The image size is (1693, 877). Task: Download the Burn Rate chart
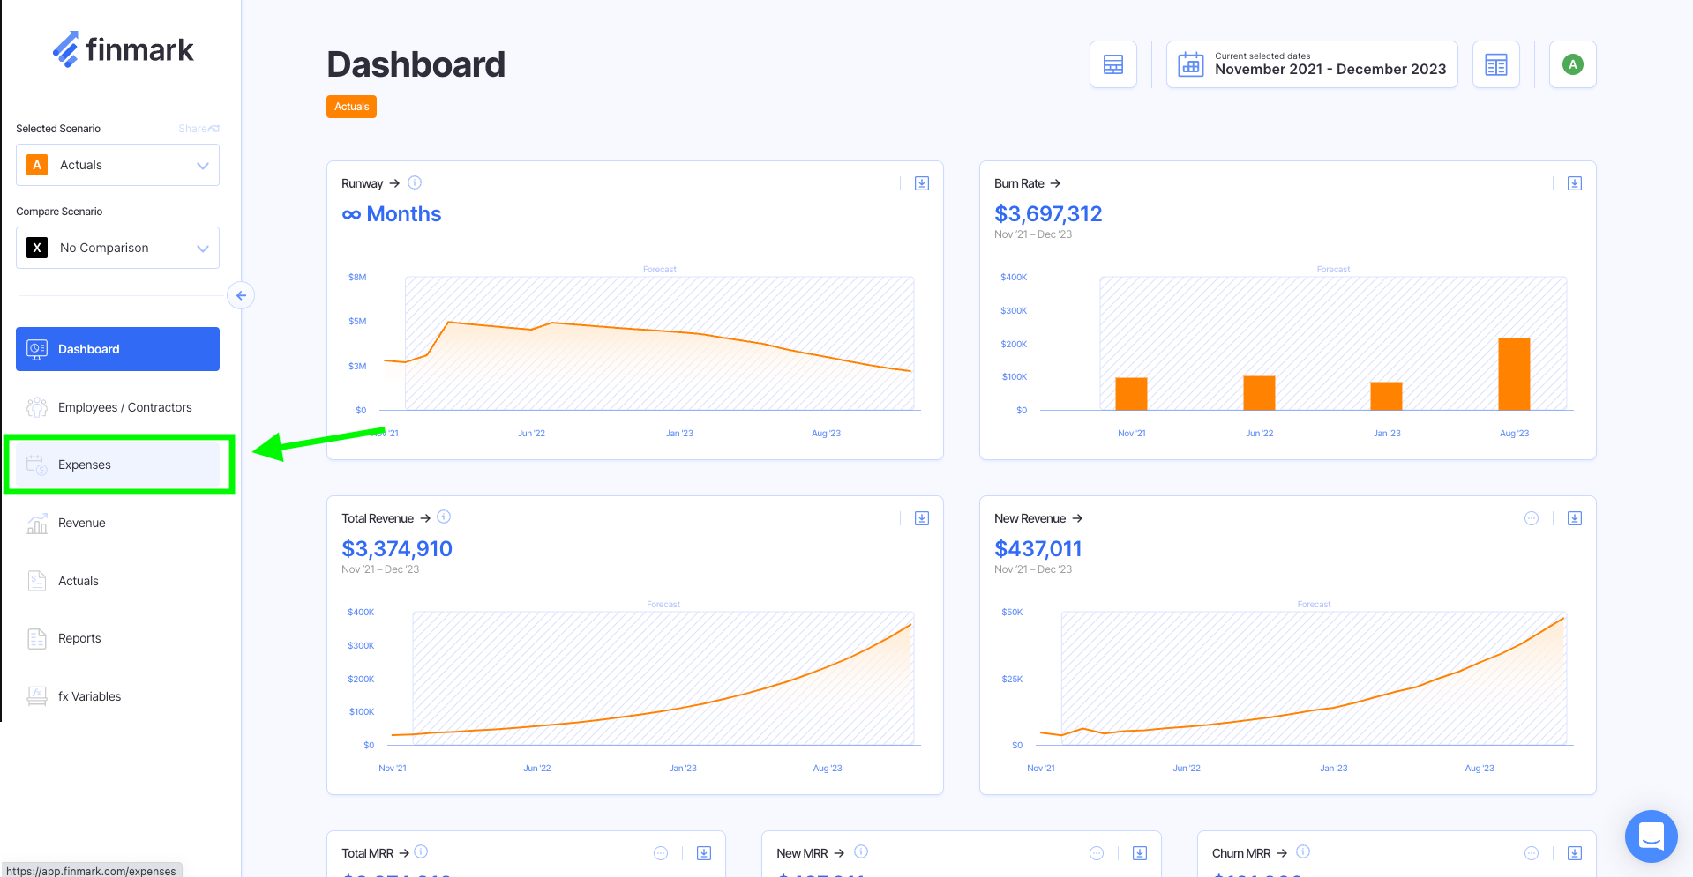1574,183
